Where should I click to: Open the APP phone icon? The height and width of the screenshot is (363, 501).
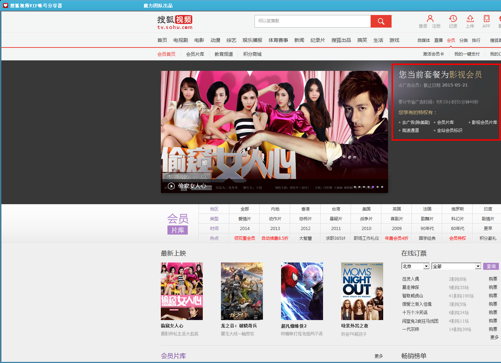pyautogui.click(x=486, y=18)
